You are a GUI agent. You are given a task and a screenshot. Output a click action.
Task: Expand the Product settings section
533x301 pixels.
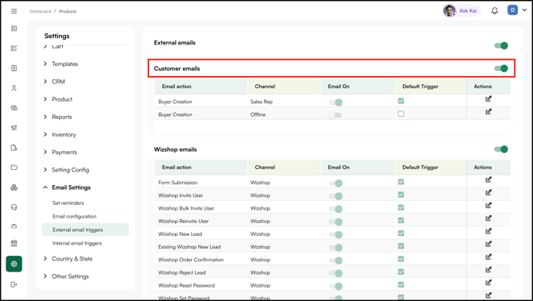58,99
